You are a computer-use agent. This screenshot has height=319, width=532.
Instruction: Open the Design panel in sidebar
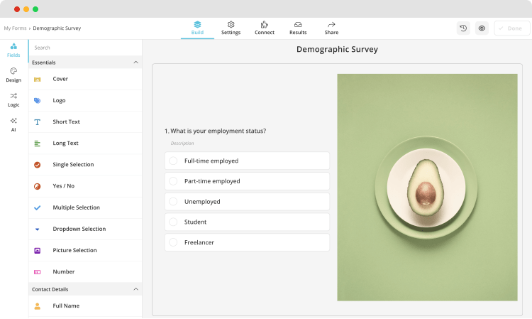coord(13,75)
